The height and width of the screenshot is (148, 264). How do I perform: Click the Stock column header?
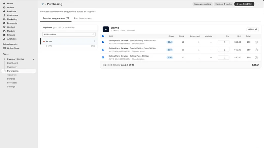[x=181, y=36]
